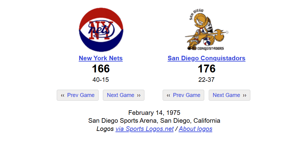Click the Nets 40-15 record
The width and height of the screenshot is (301, 150).
101,80
